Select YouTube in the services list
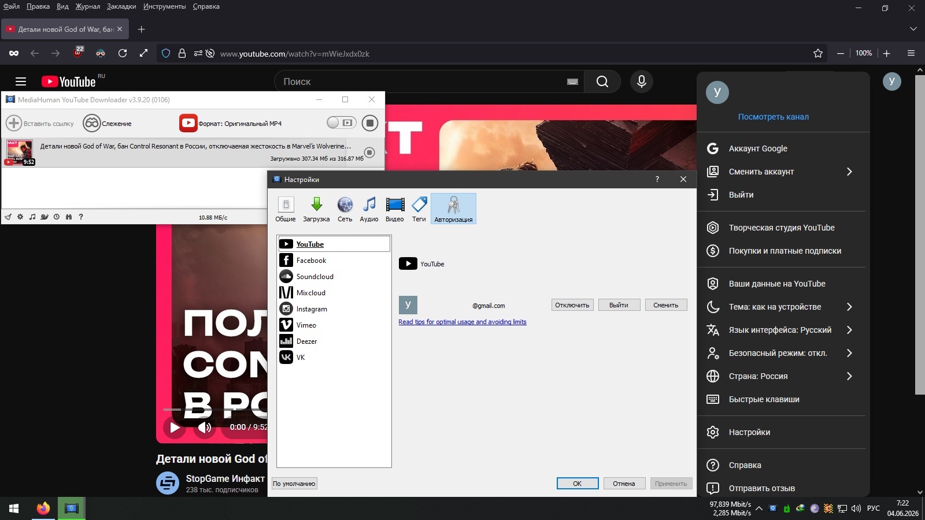 [334, 244]
